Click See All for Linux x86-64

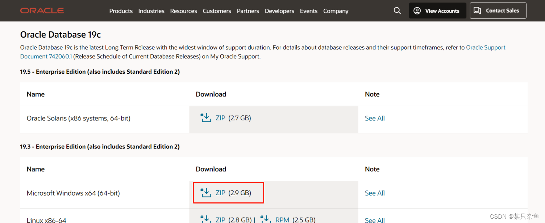tap(375, 220)
